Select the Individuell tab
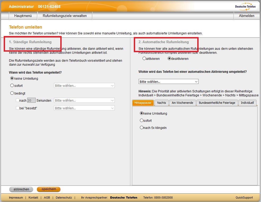 click(247, 103)
